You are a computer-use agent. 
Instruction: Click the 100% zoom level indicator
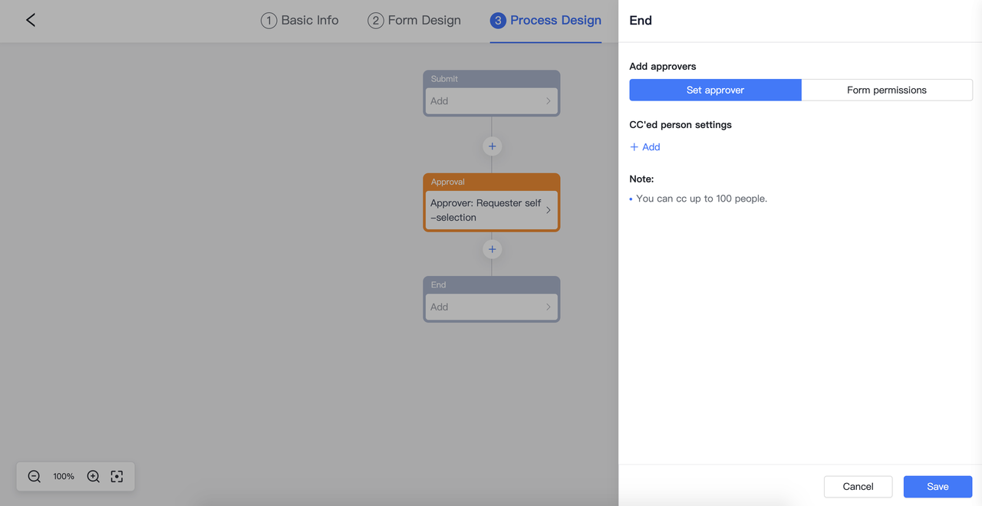tap(64, 476)
